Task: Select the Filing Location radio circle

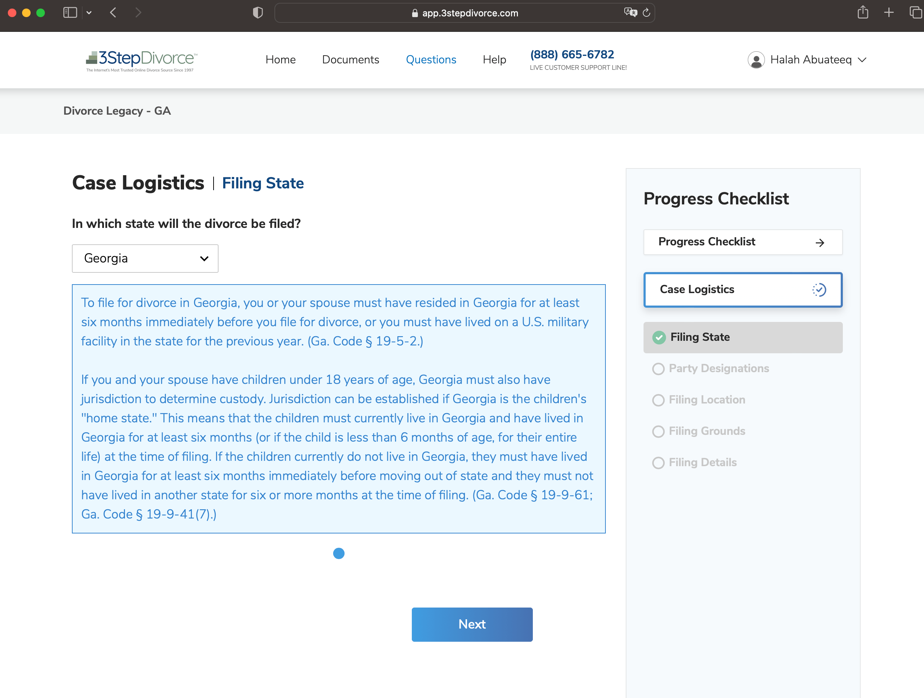Action: point(658,400)
